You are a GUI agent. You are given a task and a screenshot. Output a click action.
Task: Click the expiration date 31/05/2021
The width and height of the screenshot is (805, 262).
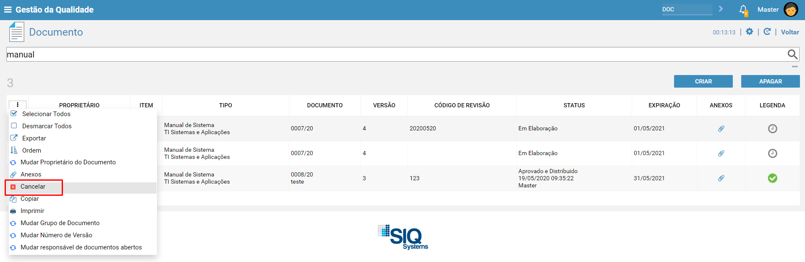649,178
